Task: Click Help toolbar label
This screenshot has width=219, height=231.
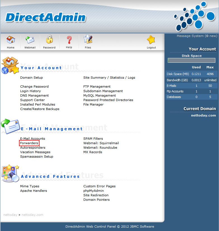Action: tap(69, 47)
